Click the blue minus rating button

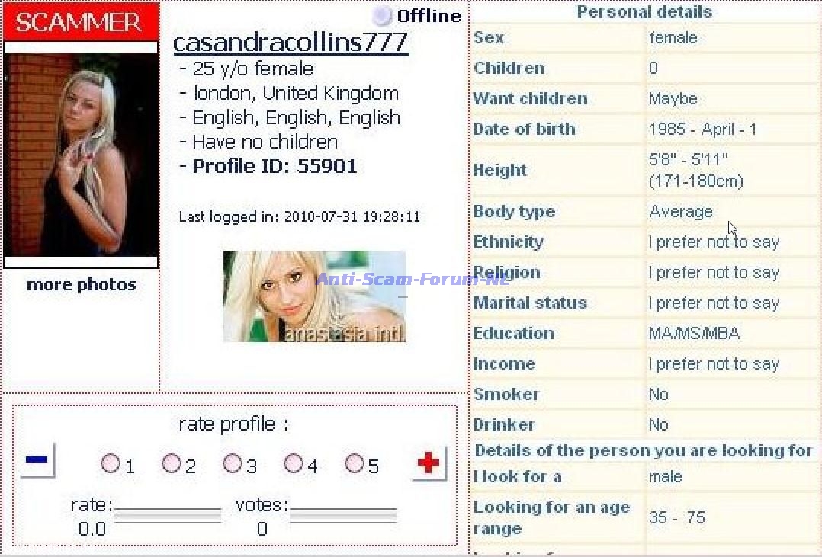click(37, 460)
